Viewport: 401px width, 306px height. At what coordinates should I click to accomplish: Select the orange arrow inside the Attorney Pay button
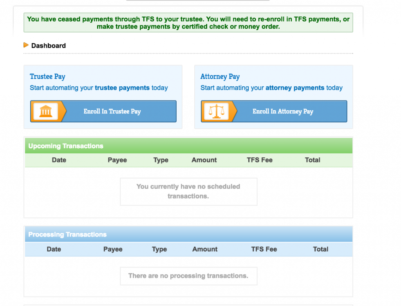click(x=233, y=111)
